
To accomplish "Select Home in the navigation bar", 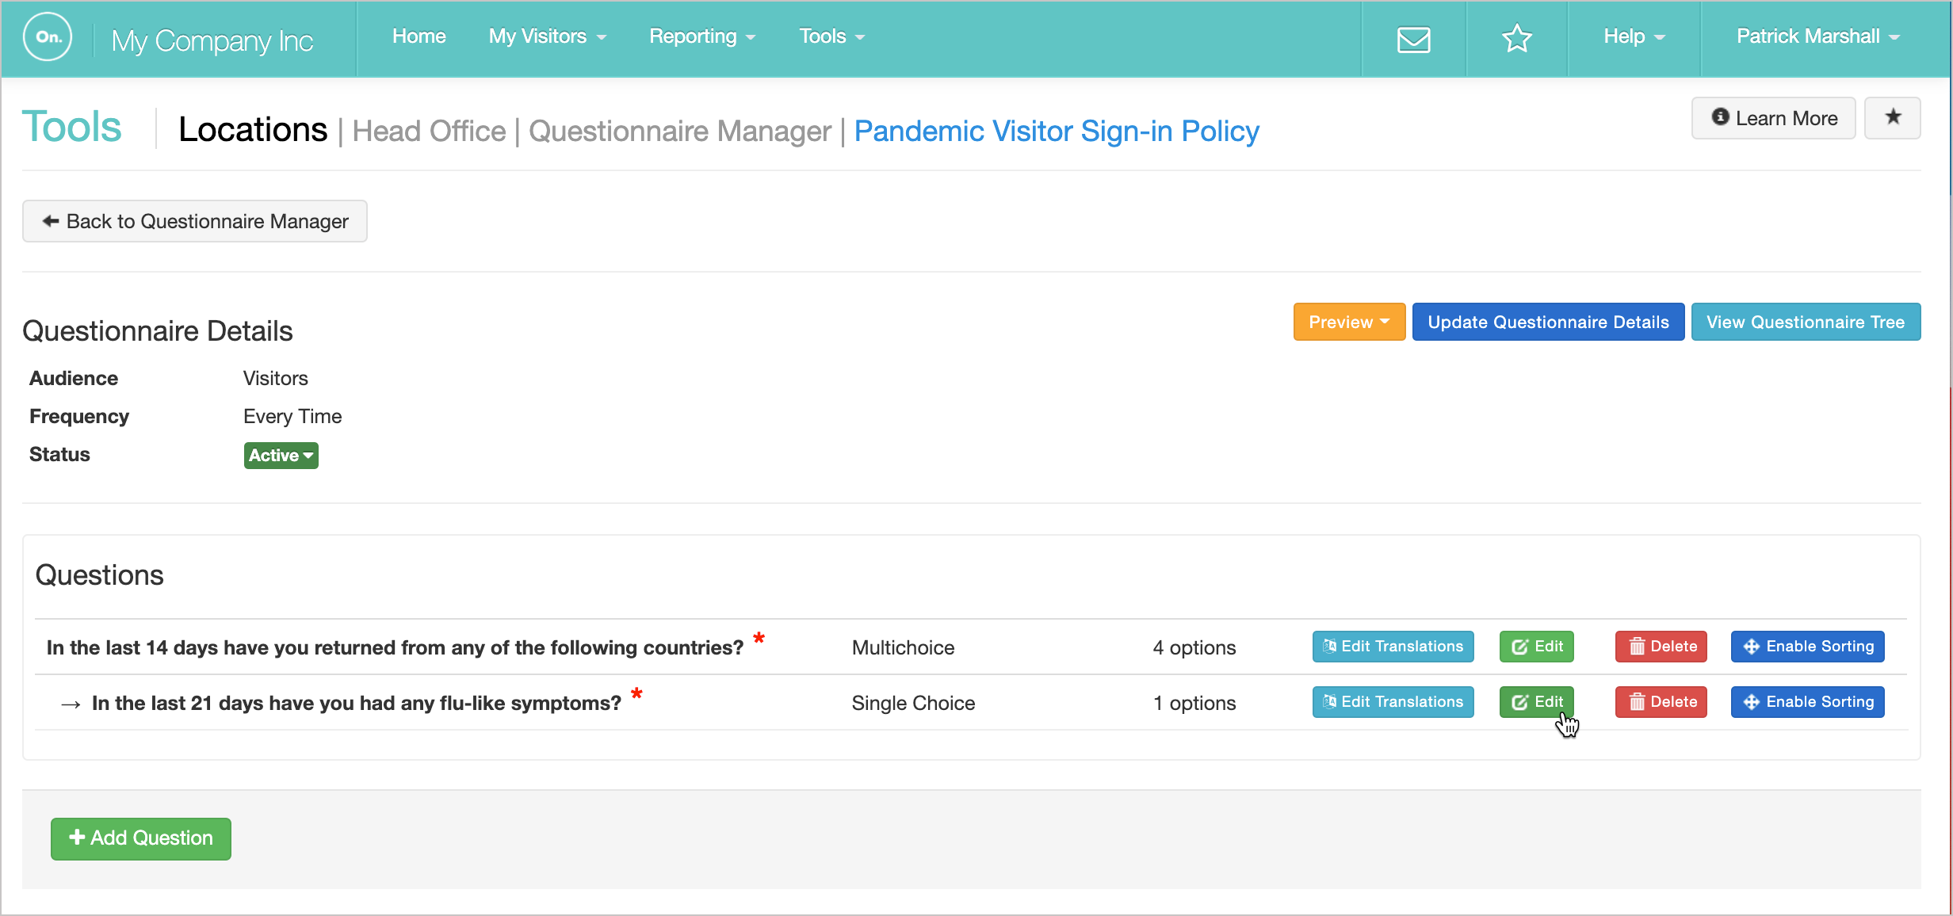I will (418, 36).
